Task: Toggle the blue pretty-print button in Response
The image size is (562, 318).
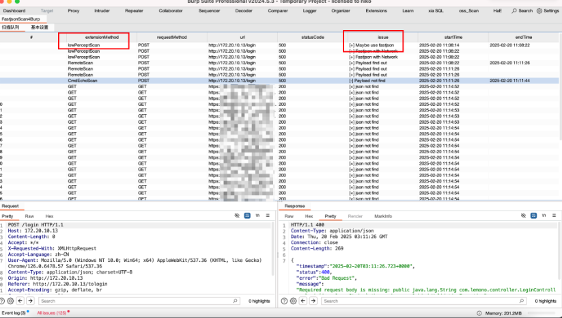Action: (x=534, y=215)
